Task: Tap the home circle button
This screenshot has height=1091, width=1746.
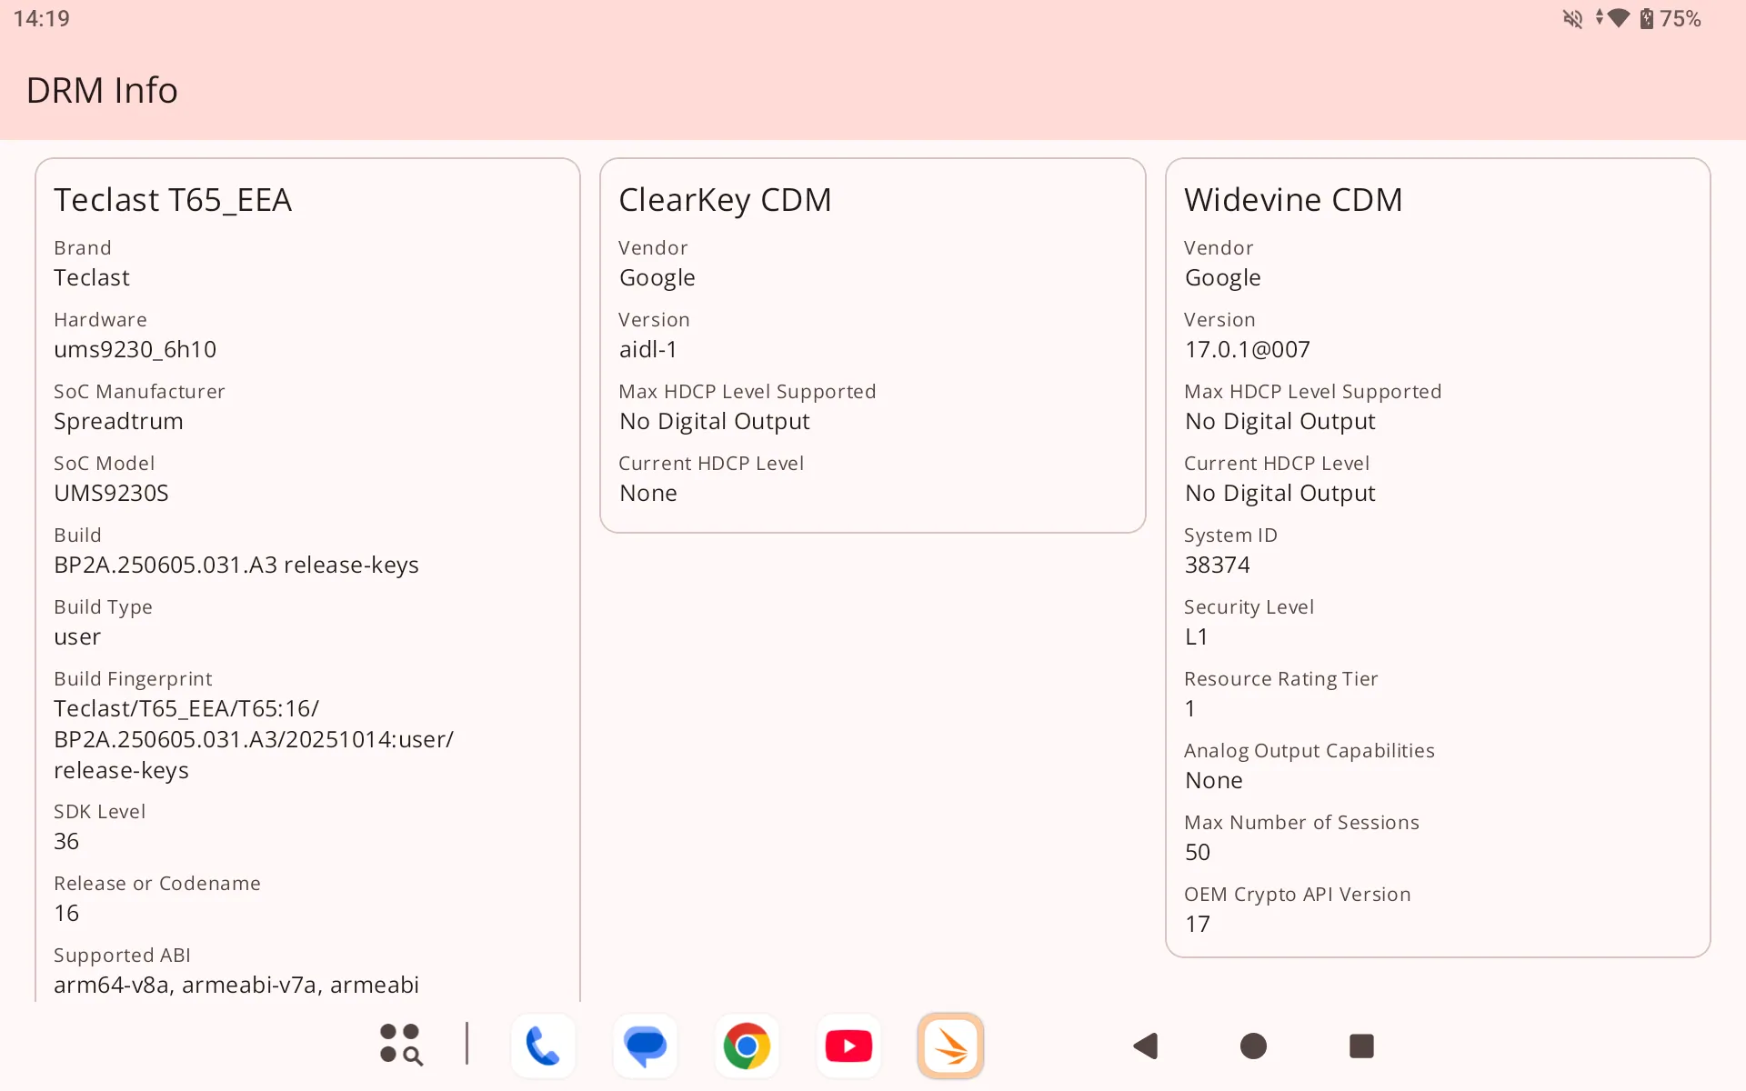Action: click(1253, 1046)
